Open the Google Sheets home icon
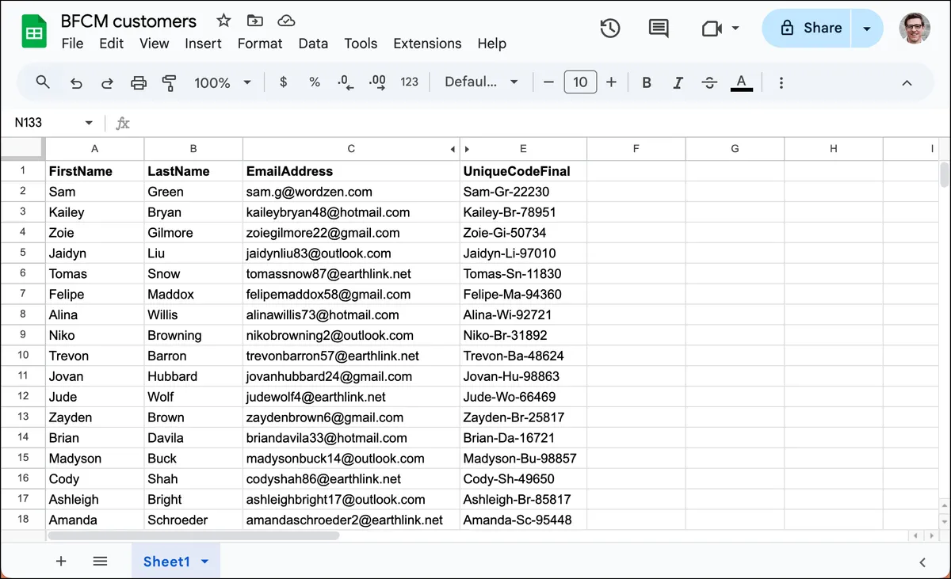Image resolution: width=951 pixels, height=579 pixels. tap(34, 32)
